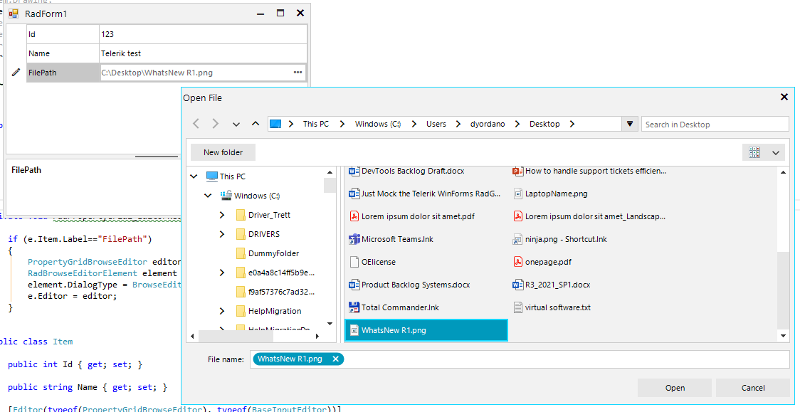Navigate back in the Open File dialog

(x=196, y=124)
